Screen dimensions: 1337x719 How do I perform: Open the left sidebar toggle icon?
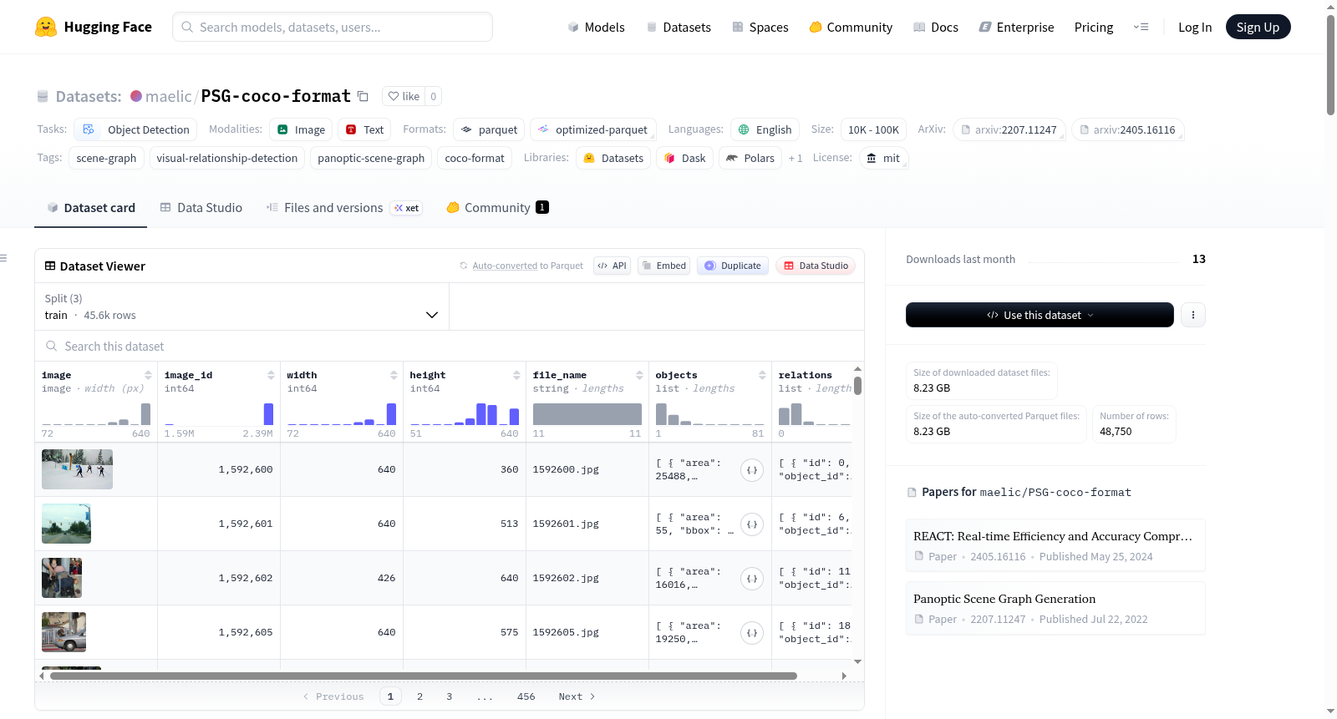coord(3,258)
